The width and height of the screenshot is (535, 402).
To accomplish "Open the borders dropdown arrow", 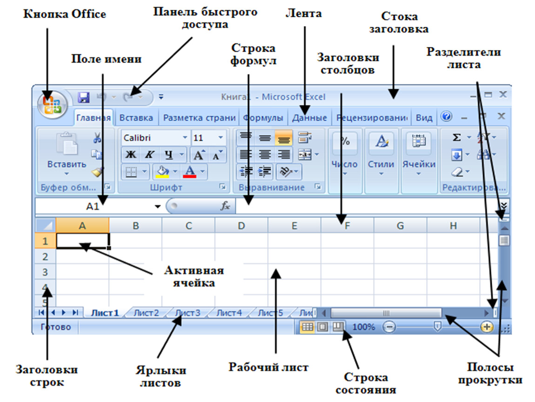I will (144, 171).
